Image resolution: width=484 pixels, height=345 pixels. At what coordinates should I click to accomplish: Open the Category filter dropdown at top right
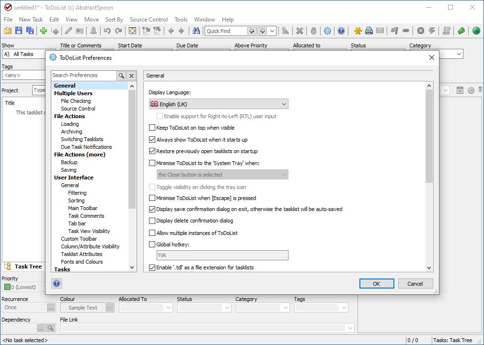pos(459,54)
